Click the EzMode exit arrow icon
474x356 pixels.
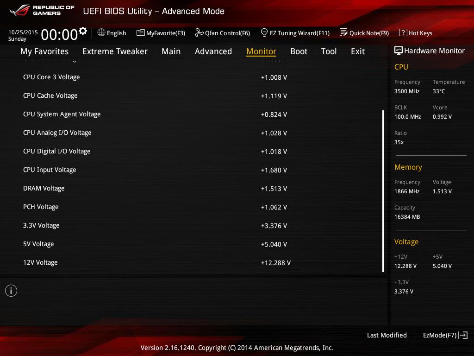point(463,335)
